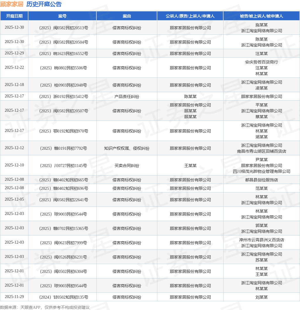Click case number 皖1623民初16552号
300x310 pixels.
point(64,54)
